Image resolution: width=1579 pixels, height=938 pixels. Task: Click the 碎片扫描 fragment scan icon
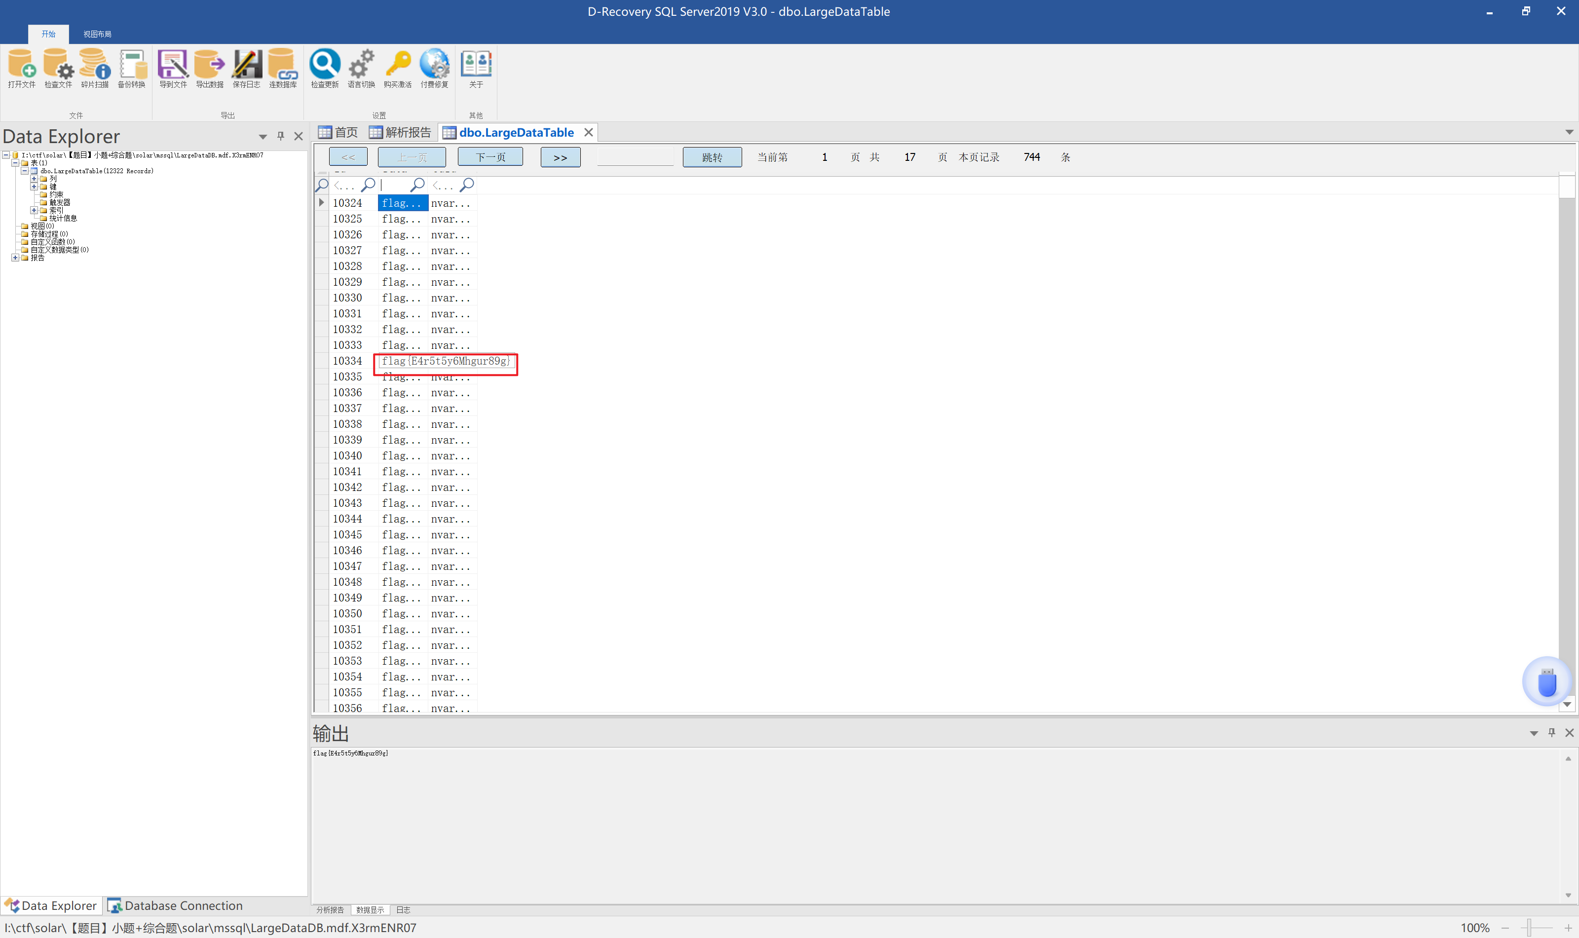tap(95, 66)
